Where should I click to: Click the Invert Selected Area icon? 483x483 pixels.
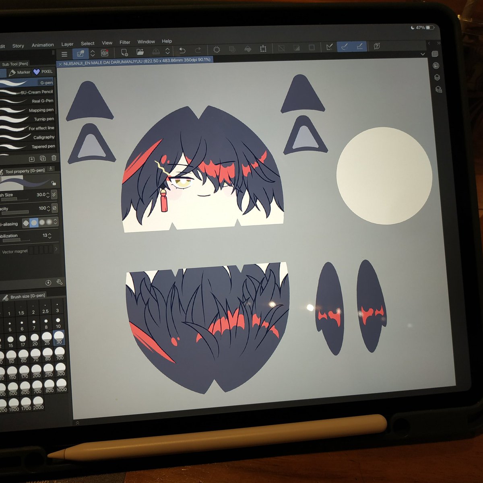pos(297,48)
